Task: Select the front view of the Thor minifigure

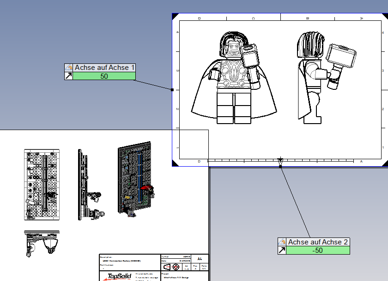Action: coord(234,78)
